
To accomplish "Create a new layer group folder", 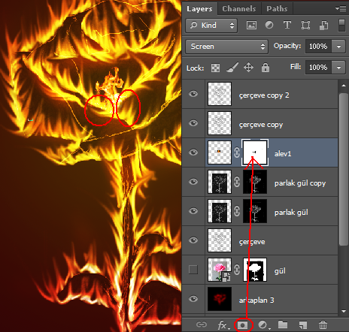I will (283, 324).
